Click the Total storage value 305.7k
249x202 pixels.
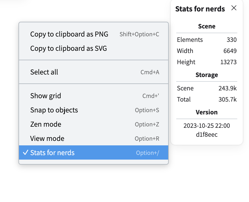[228, 99]
